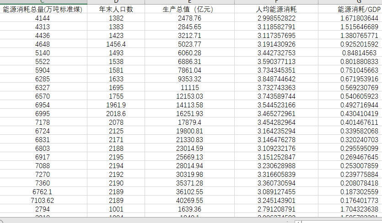
Task: Select the energy value 6570
Action: (x=43, y=96)
